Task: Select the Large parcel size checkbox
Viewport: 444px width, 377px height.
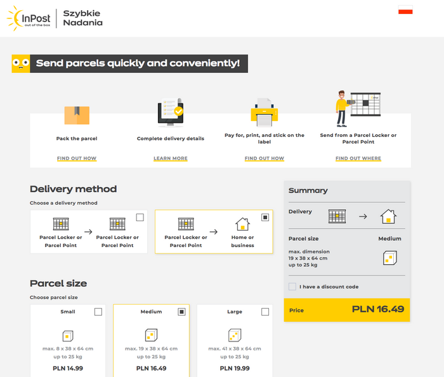Action: pos(265,312)
